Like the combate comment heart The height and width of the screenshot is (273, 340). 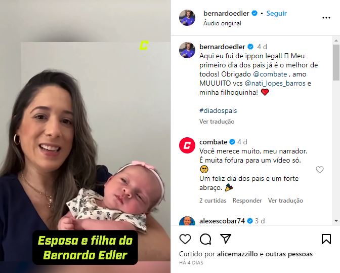tap(320, 170)
